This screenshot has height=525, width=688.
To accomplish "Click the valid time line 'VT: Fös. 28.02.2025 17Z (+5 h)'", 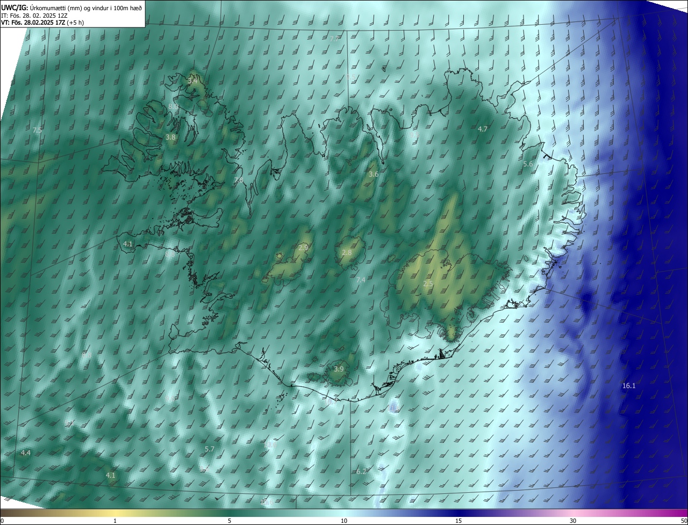I will tap(42, 23).
